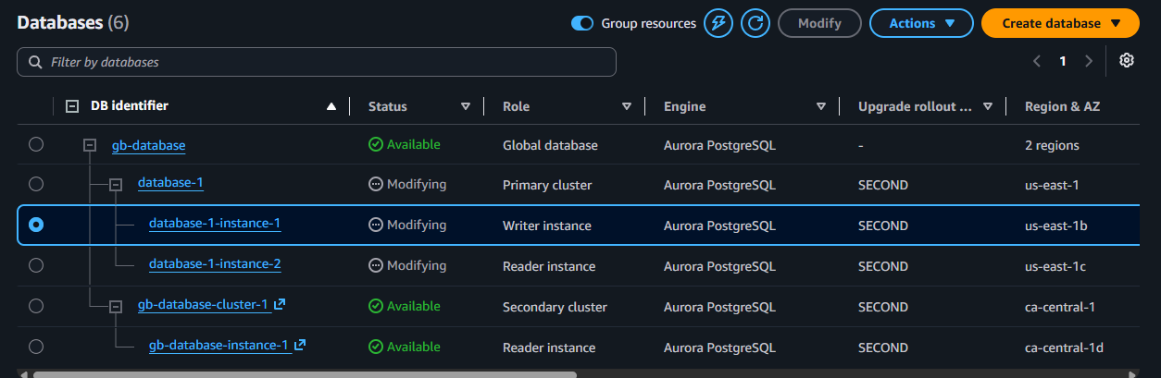Open gb-database link
The width and height of the screenshot is (1161, 378).
pyautogui.click(x=148, y=145)
